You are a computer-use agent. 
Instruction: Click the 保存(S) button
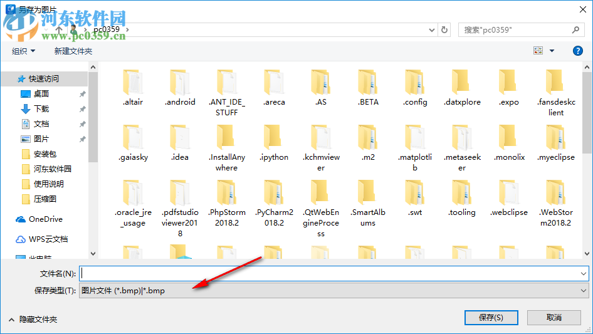coord(491,317)
